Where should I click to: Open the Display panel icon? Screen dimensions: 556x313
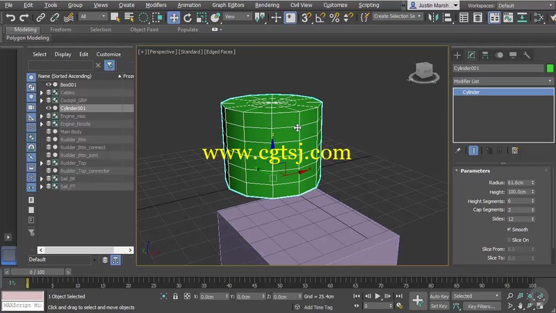click(513, 55)
